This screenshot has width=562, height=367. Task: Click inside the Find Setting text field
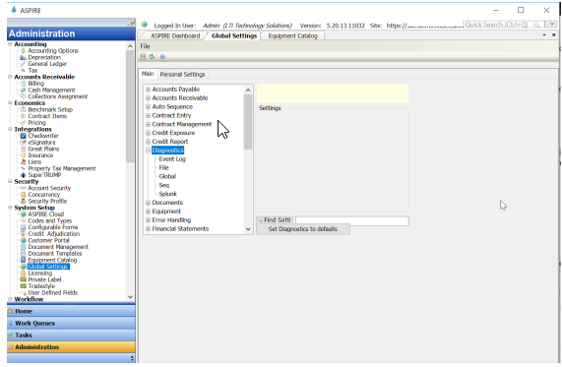(x=352, y=220)
